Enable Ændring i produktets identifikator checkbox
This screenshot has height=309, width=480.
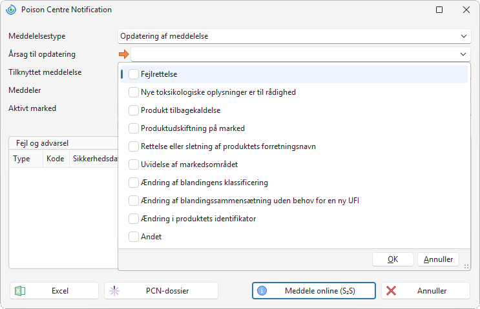tap(134, 219)
